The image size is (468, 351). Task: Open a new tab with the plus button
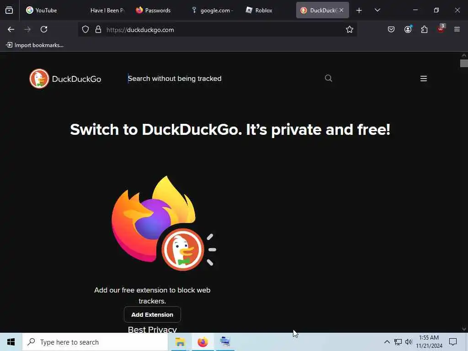click(x=359, y=11)
